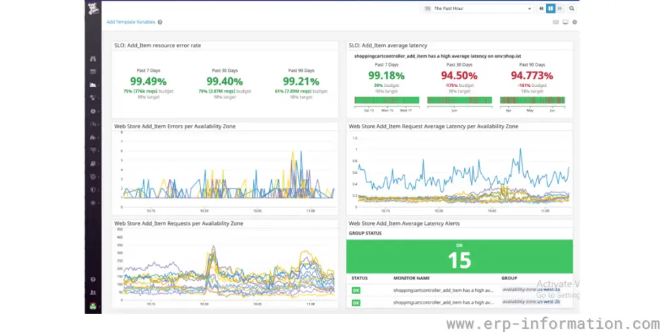The image size is (664, 332).
Task: Click the SLO: Add_Item resource error rate title
Action: click(x=158, y=45)
